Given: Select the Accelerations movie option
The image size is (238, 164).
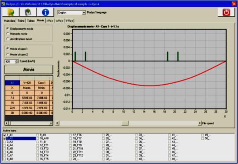Looking at the screenshot, I should [x=8, y=39].
